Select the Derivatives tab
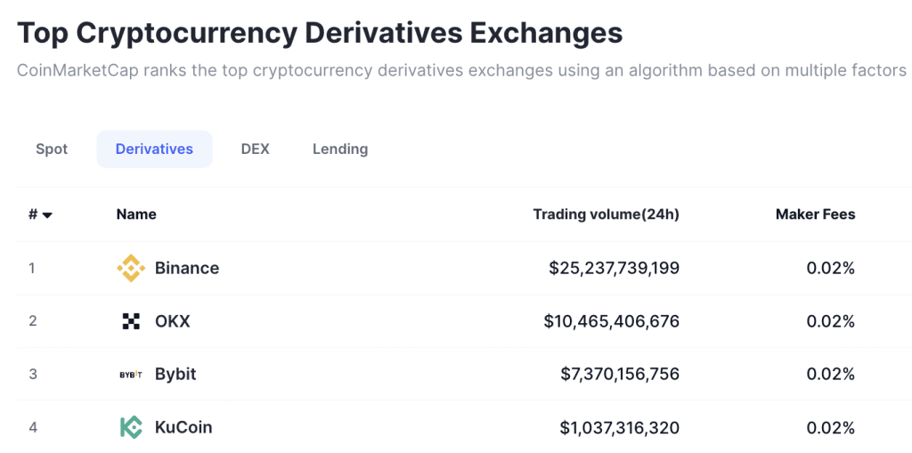The height and width of the screenshot is (453, 912). 154,149
